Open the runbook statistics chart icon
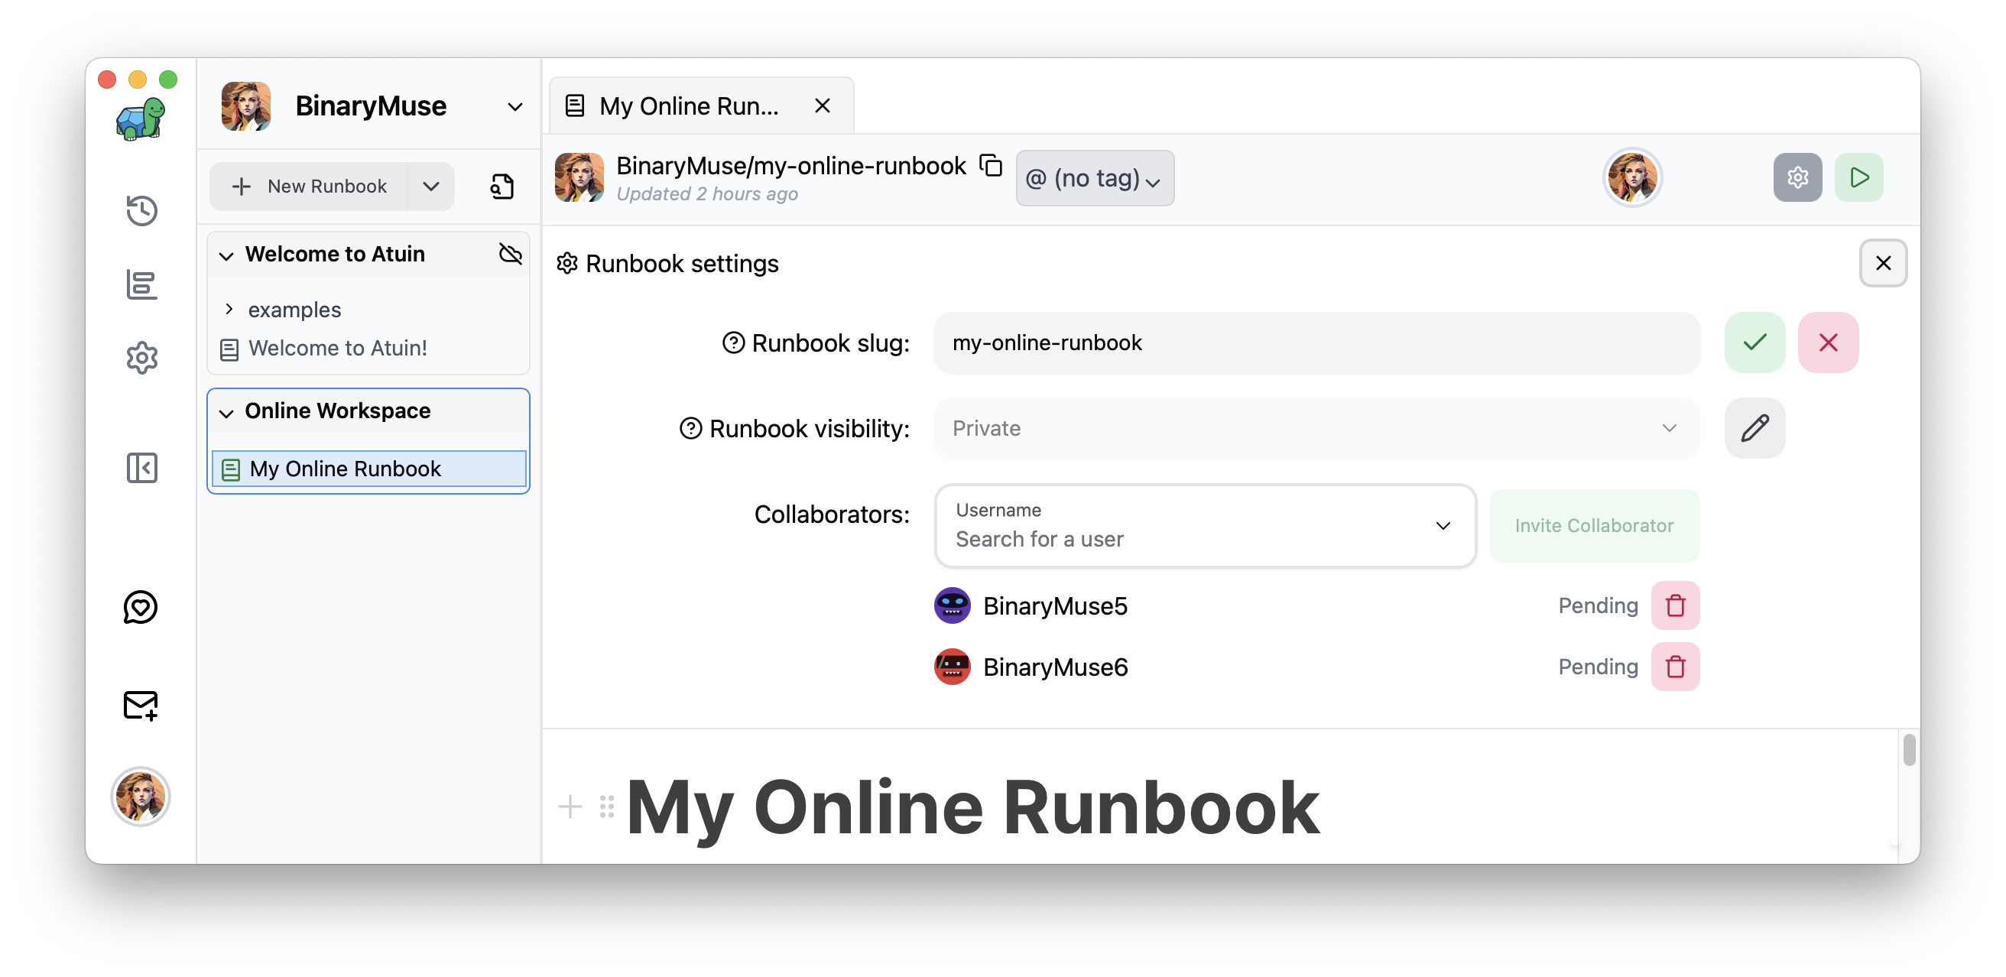 coord(141,285)
